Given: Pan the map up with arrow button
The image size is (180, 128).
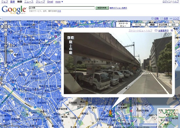Looking at the screenshot, I should pos(6,23).
